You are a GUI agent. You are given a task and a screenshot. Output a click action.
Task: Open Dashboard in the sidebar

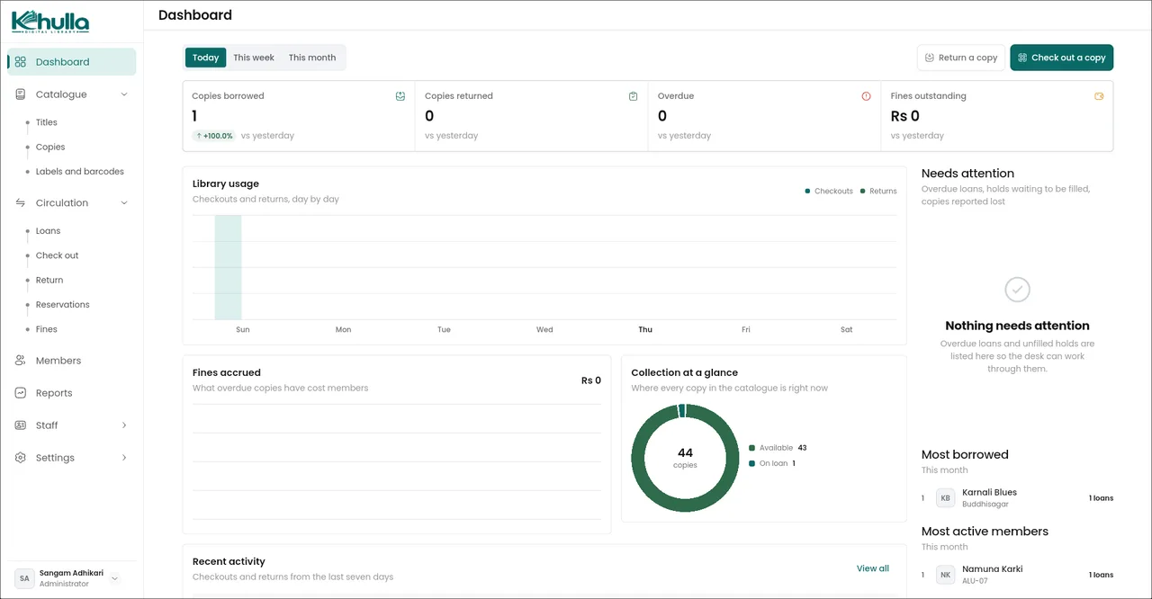(72, 62)
